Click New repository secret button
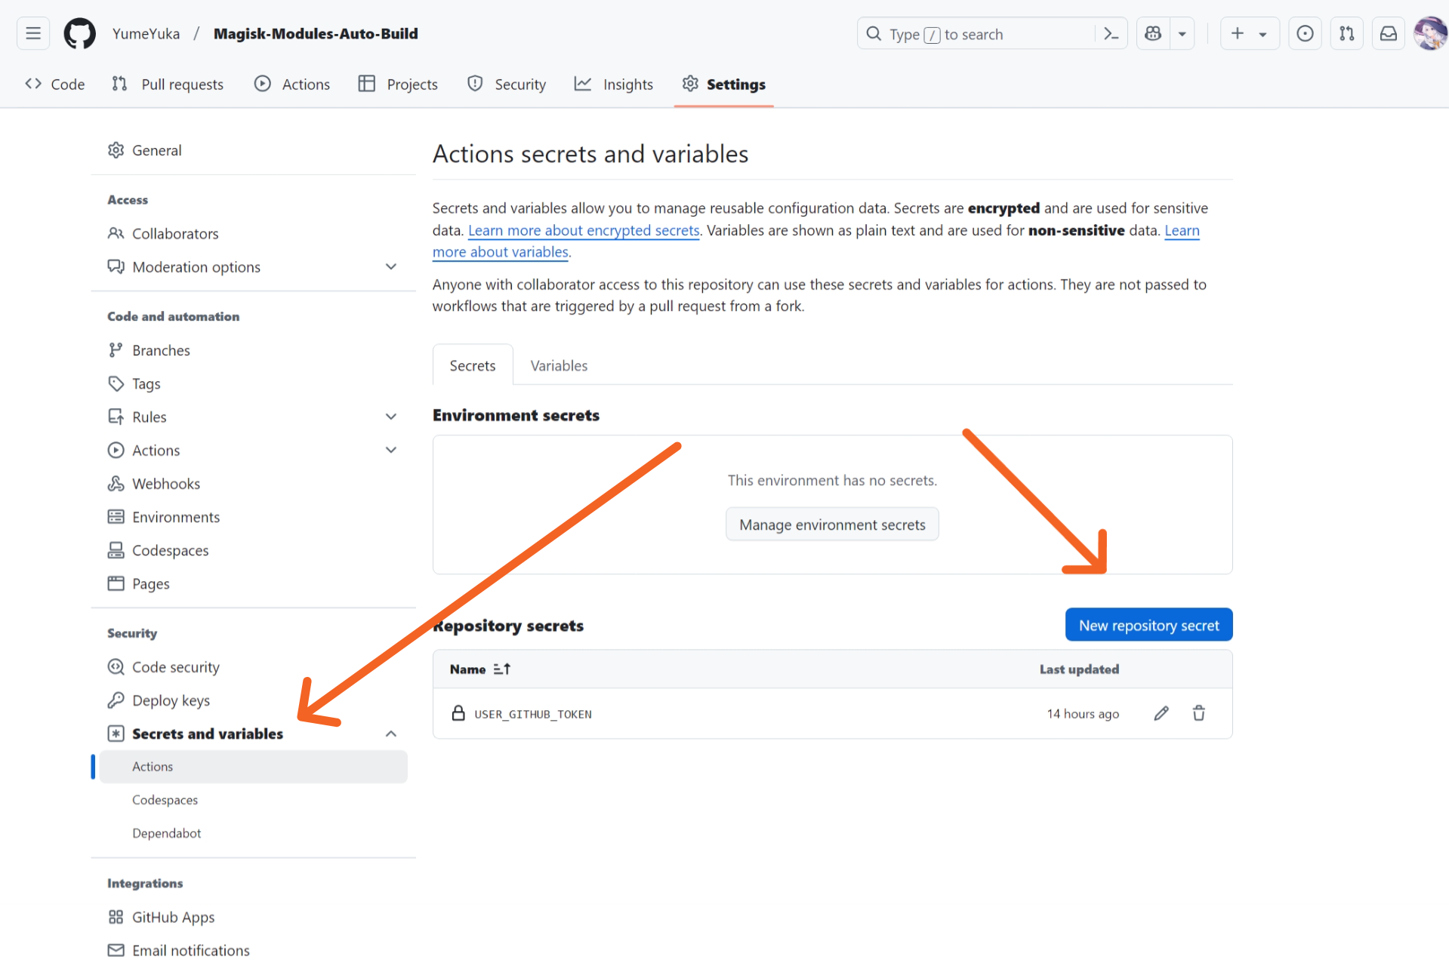The height and width of the screenshot is (966, 1449). 1148,625
